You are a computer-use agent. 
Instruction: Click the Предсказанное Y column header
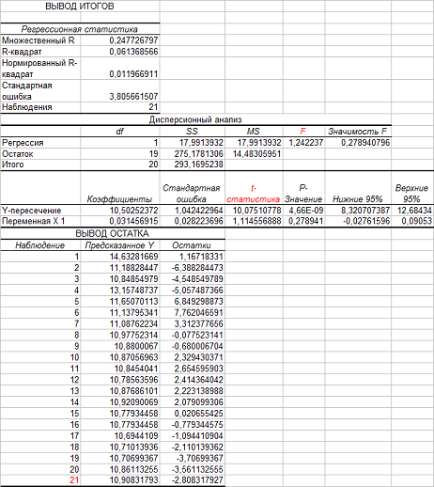119,245
